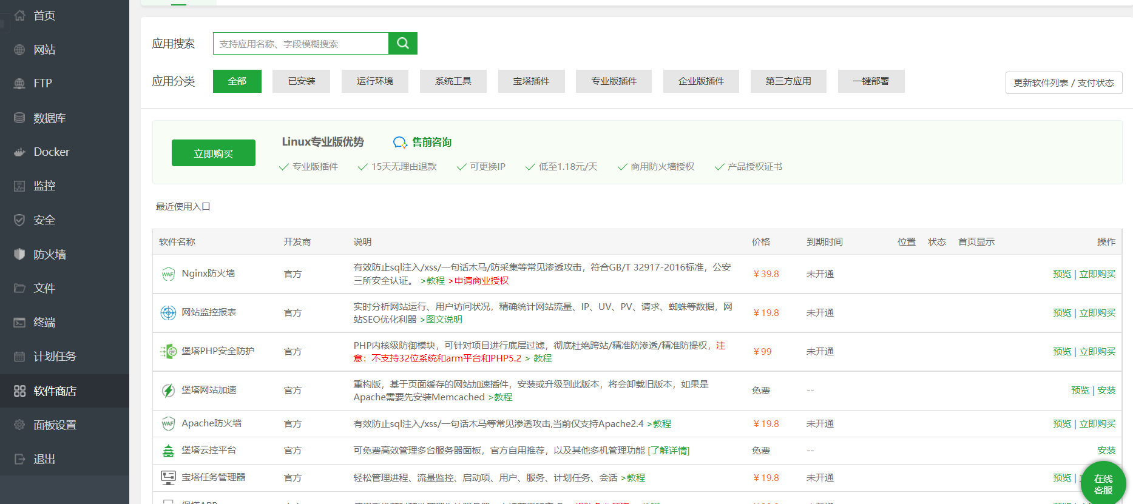This screenshot has width=1133, height=504.
Task: Click the Apache防火墙 WAF icon
Action: (x=168, y=423)
